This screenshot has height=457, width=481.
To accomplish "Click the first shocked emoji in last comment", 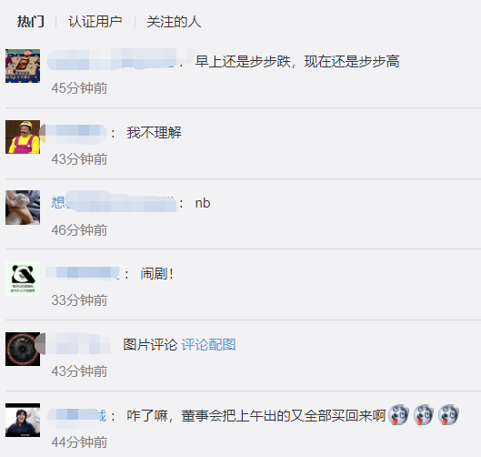I will (x=398, y=415).
